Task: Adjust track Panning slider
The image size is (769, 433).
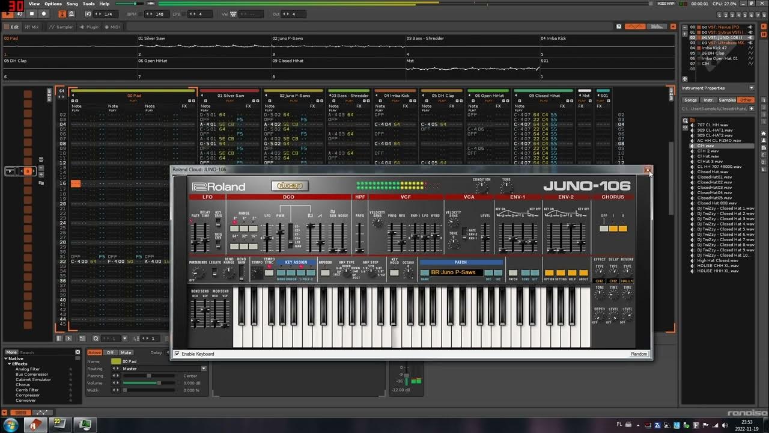Action: [x=150, y=376]
